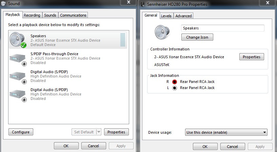Click the large speaker icon in Properties

tap(162, 32)
